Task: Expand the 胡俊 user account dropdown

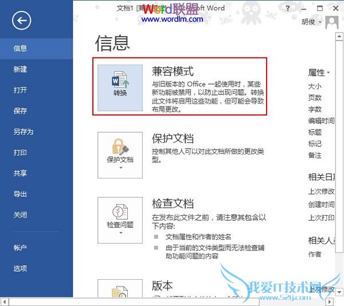Action: [312, 22]
